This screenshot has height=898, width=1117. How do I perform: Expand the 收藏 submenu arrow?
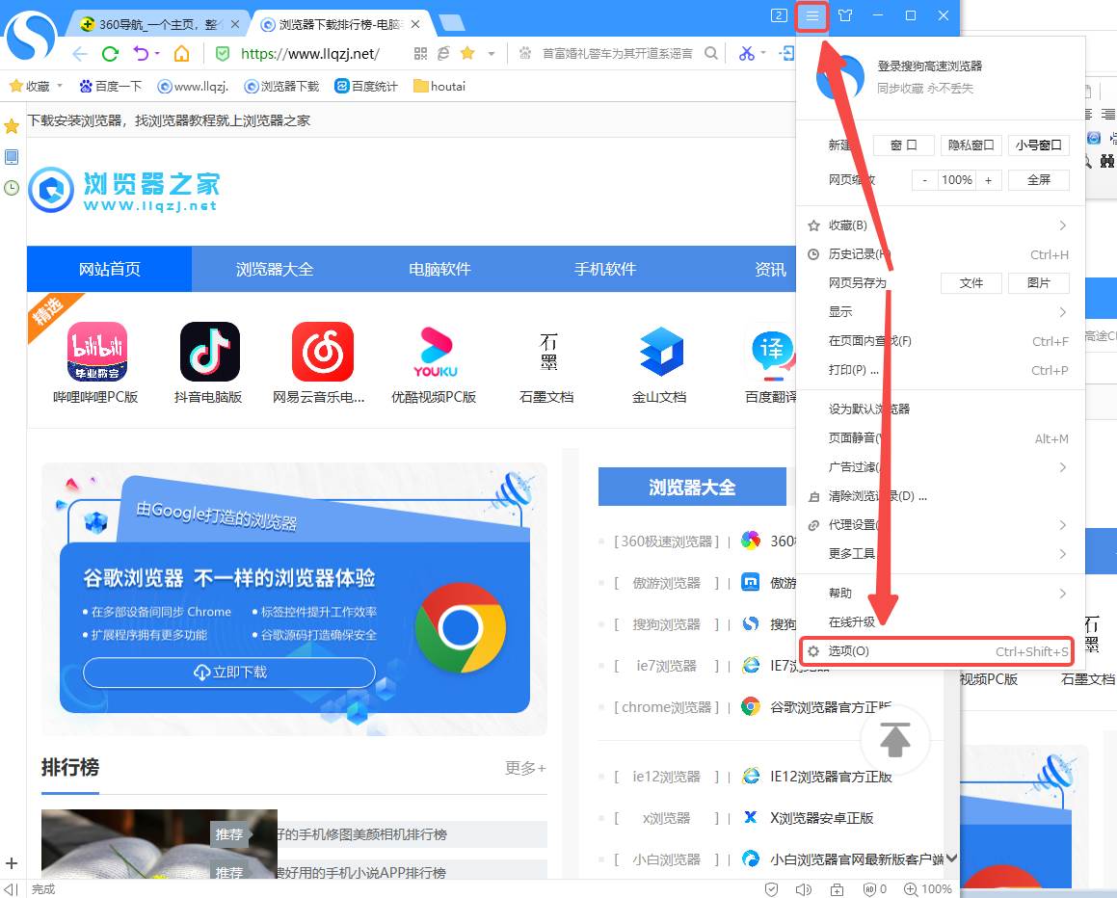click(x=1062, y=225)
